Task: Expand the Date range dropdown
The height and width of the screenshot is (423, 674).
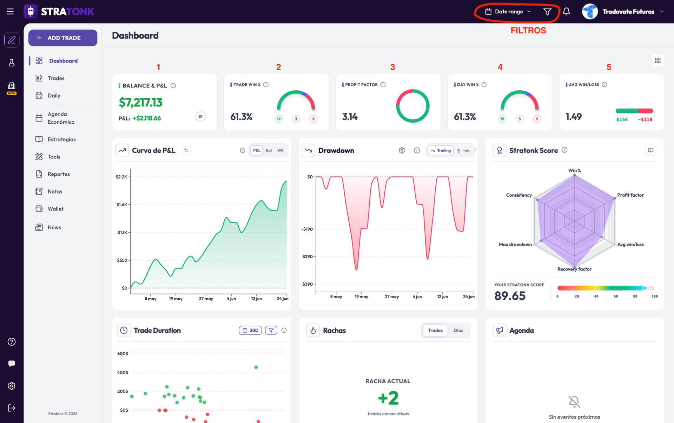Action: click(x=508, y=12)
